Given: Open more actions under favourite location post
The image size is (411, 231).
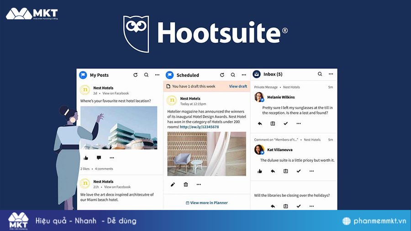Looking at the screenshot, I should coord(112,157).
